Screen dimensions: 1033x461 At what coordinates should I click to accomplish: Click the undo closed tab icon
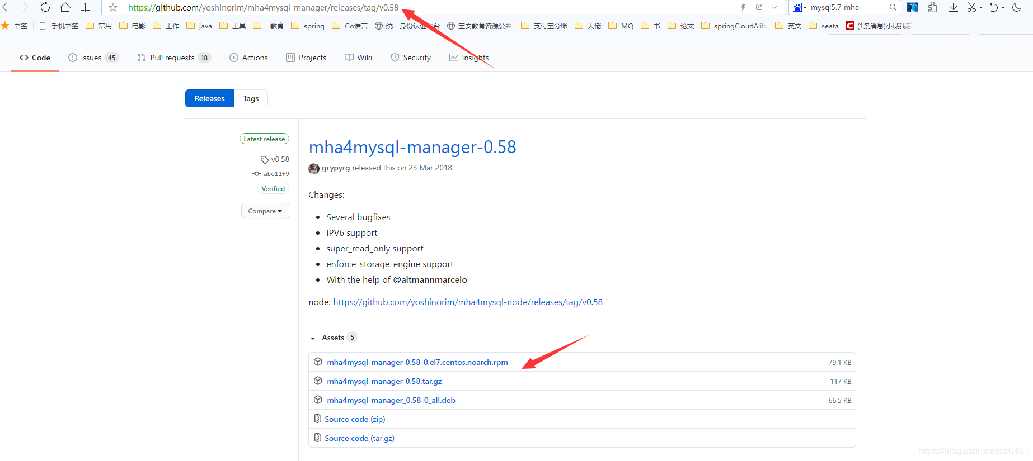[993, 7]
